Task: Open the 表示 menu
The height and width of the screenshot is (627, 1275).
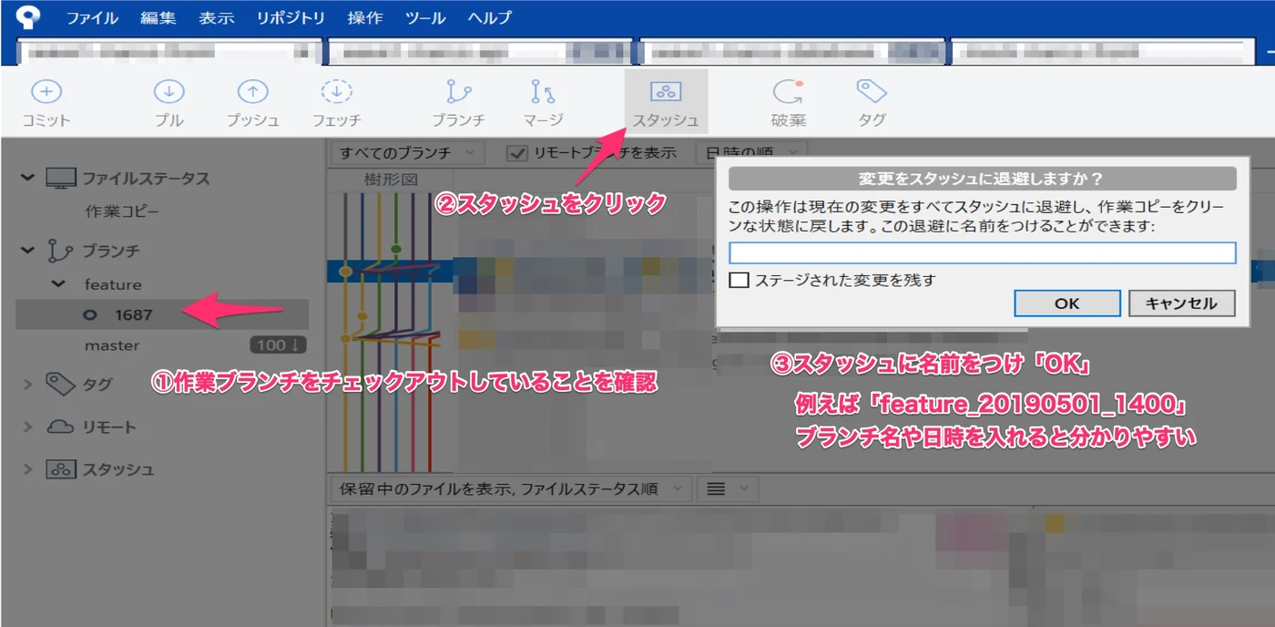Action: pyautogui.click(x=217, y=17)
